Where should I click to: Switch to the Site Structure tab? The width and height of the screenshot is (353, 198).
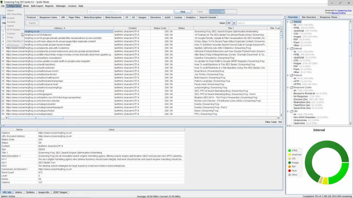(x=309, y=17)
